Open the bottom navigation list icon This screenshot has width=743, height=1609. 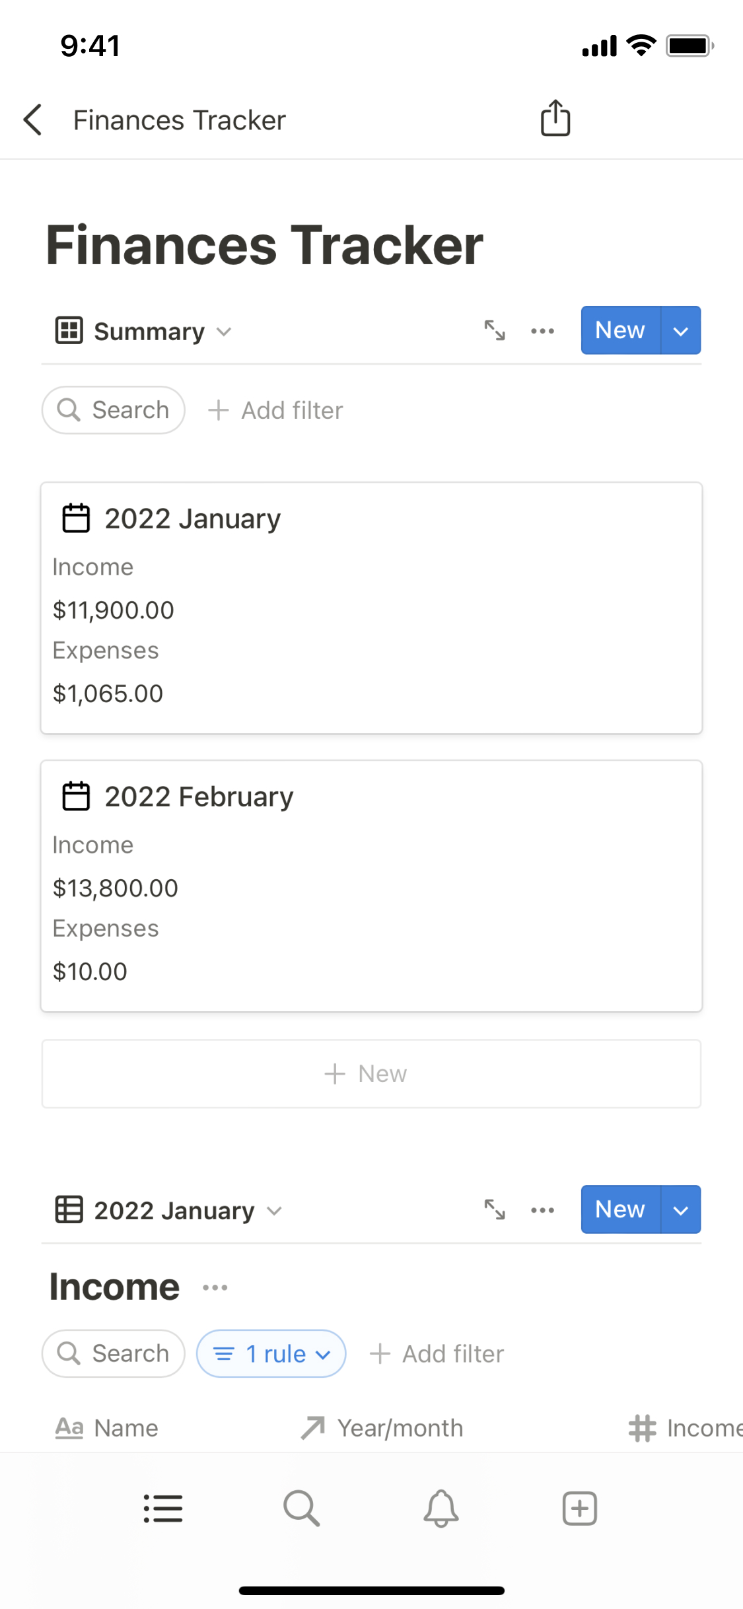(x=163, y=1509)
